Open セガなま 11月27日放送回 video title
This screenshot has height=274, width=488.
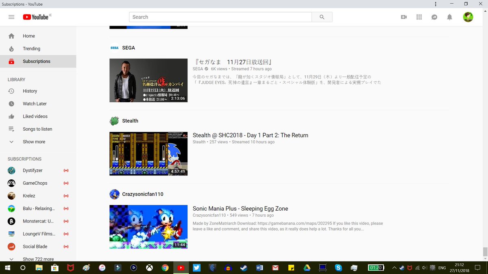point(233,62)
